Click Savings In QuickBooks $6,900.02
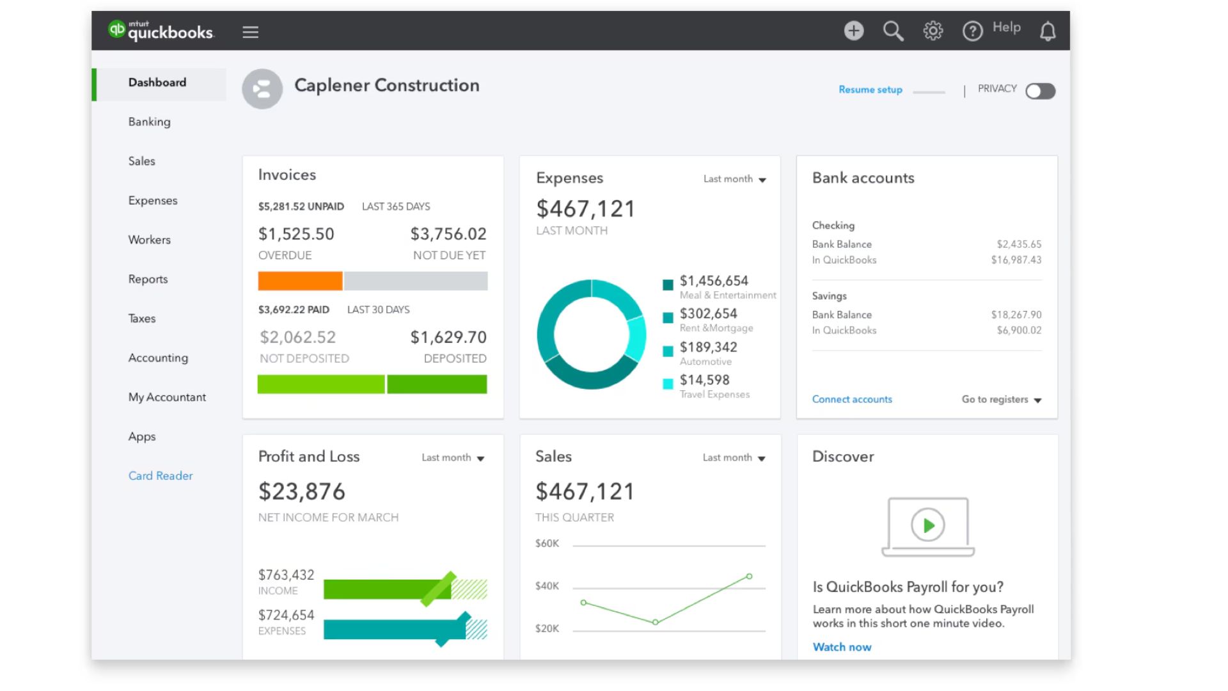Viewport: 1228px width, 691px height. [1019, 330]
